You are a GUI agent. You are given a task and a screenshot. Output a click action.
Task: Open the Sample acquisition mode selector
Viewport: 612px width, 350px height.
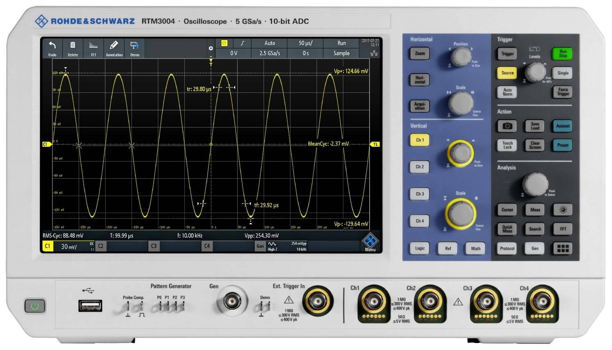(x=341, y=53)
